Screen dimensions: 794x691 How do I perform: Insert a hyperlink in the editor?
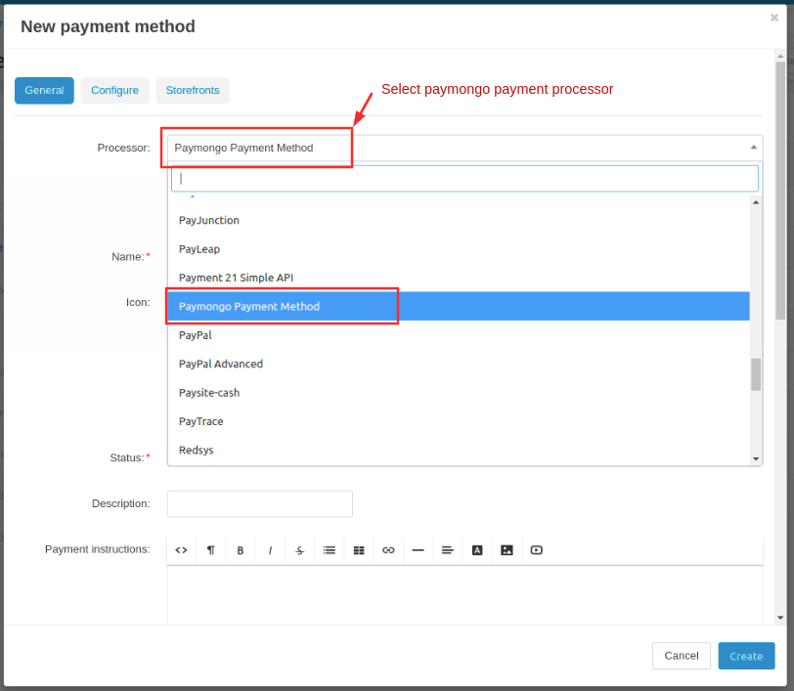[x=388, y=550]
